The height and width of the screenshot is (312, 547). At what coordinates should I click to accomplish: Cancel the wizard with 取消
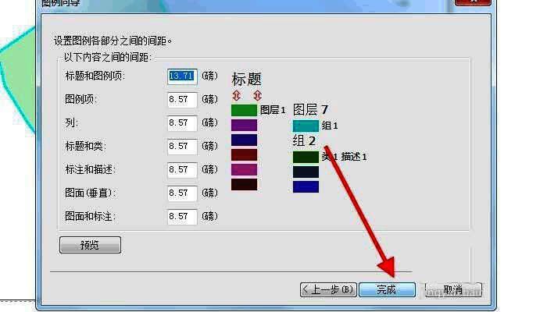tap(452, 289)
